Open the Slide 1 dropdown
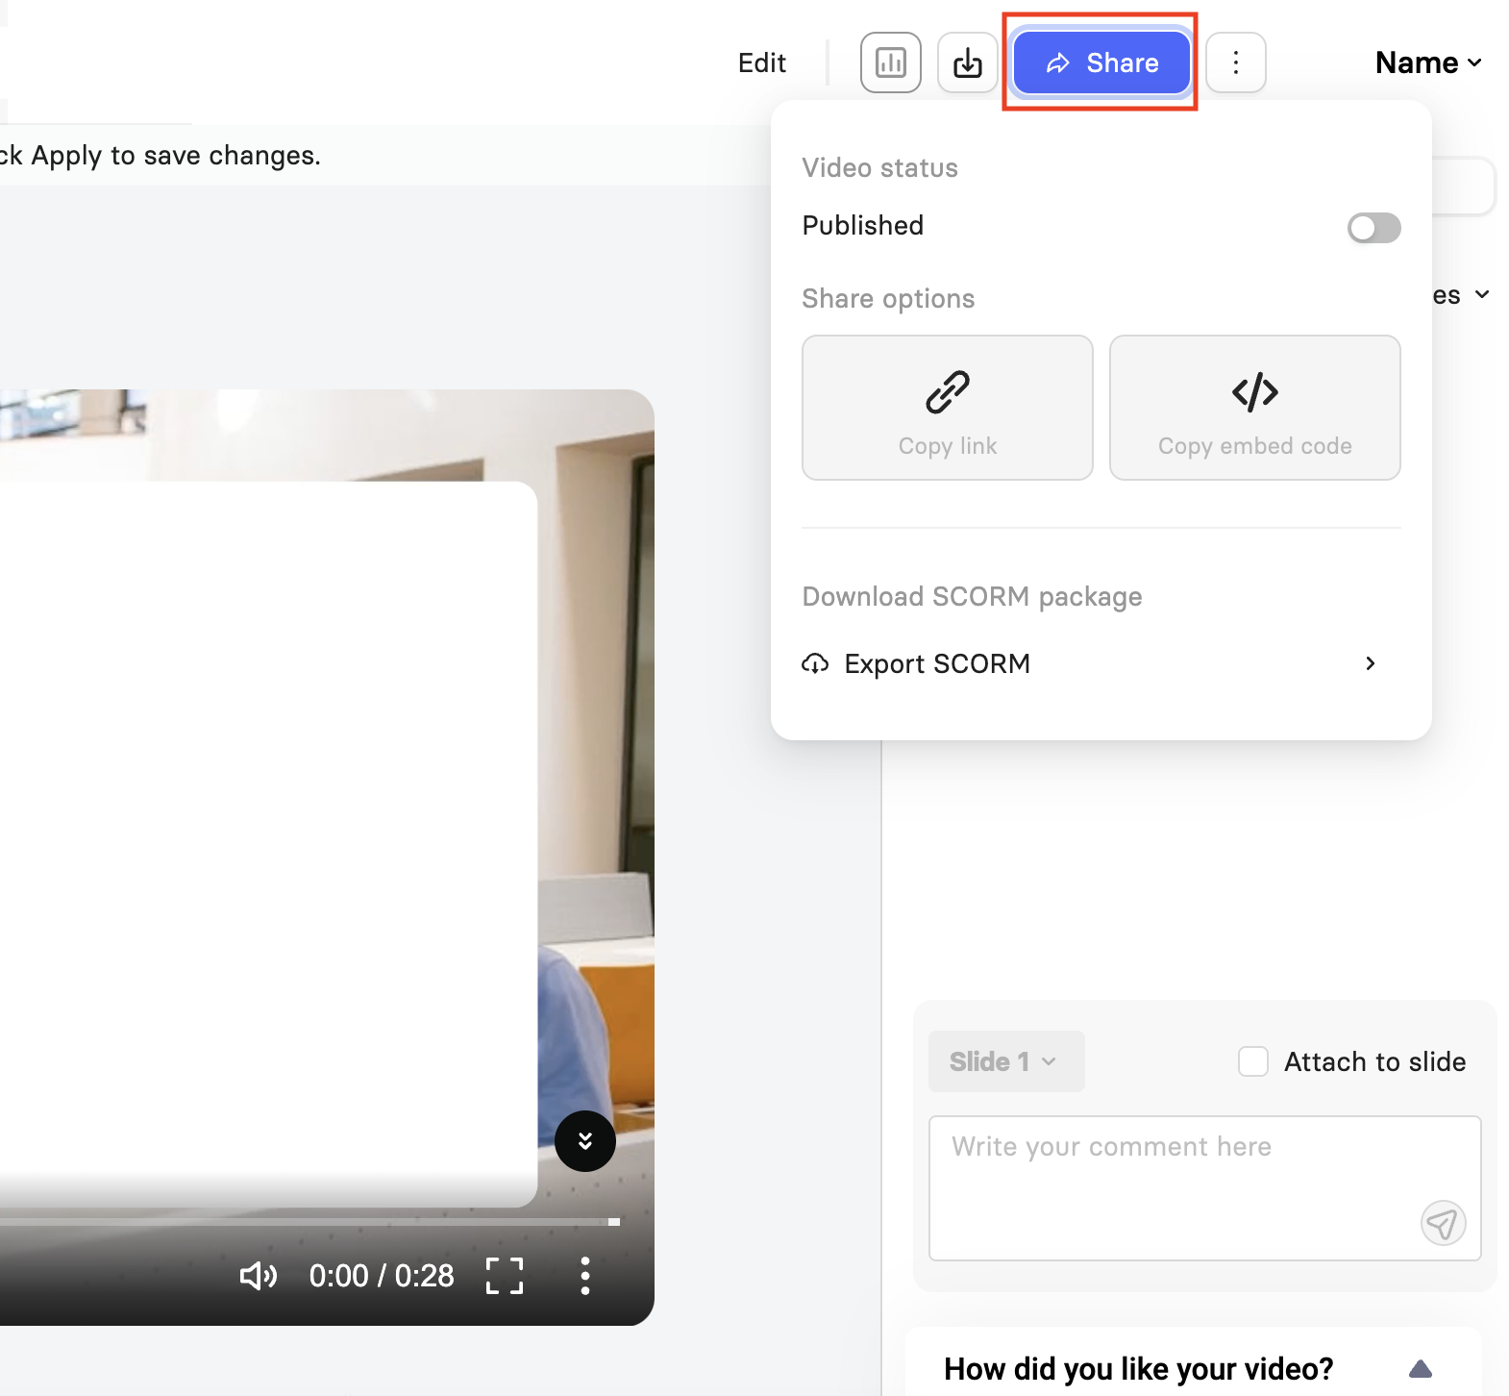This screenshot has height=1396, width=1509. (1006, 1061)
